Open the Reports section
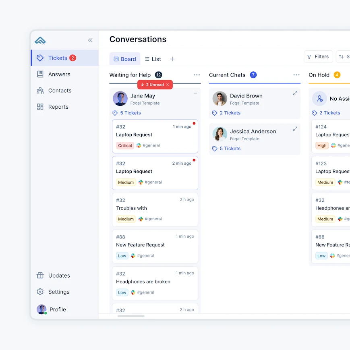This screenshot has width=350, height=350. [58, 107]
